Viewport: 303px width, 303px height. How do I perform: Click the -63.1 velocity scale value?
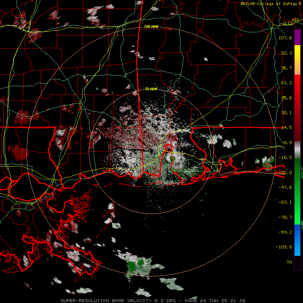[285, 202]
